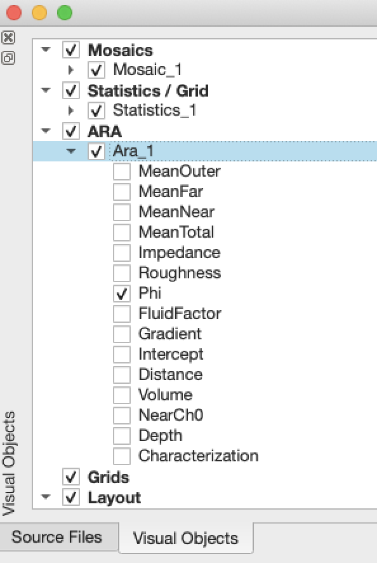Disable the Grids group checkbox
The height and width of the screenshot is (563, 377).
click(x=70, y=477)
